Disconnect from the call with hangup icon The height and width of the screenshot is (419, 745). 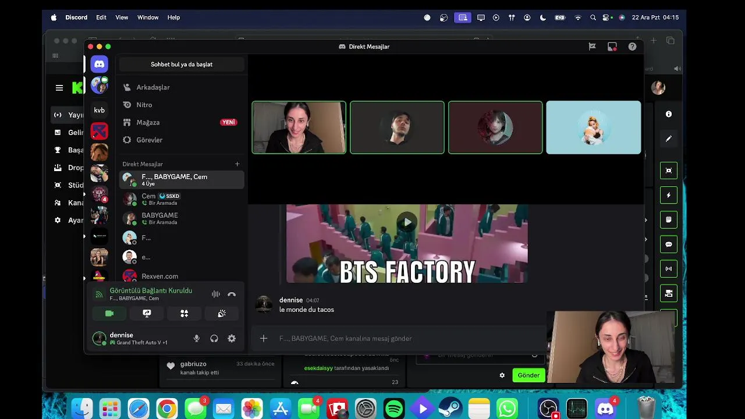232,294
